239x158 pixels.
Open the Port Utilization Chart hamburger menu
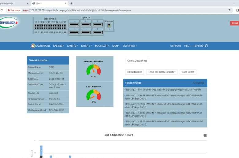[x=205, y=135]
